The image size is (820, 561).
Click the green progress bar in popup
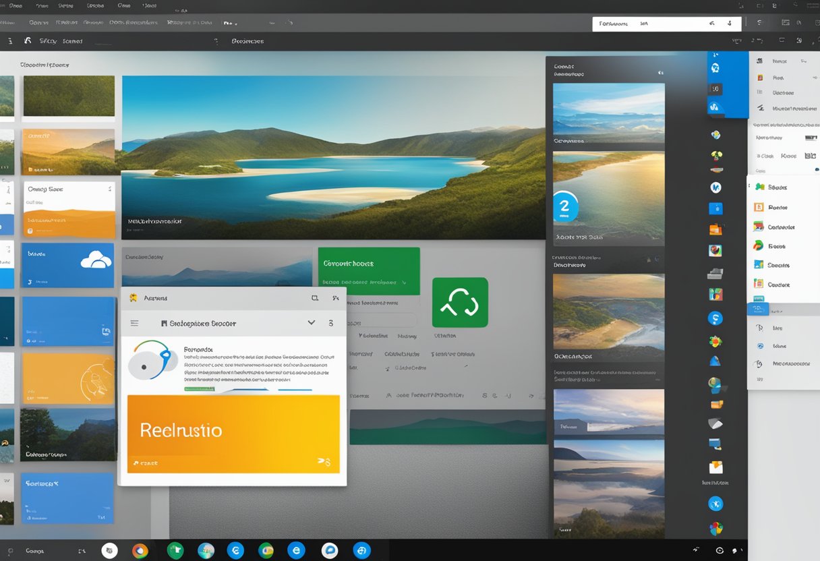200,389
